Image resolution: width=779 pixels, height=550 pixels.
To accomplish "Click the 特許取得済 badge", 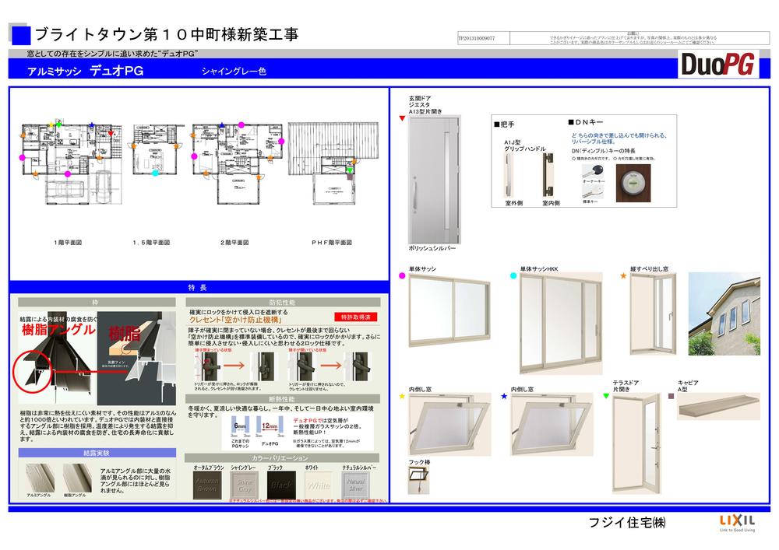I will click(357, 317).
